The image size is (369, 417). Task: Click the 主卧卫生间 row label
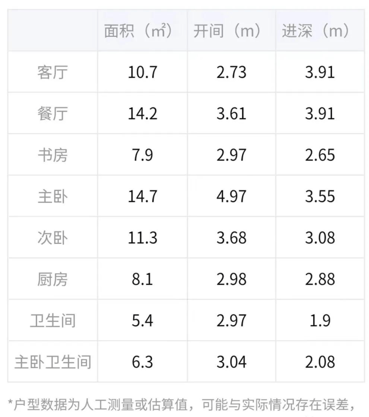[52, 362]
